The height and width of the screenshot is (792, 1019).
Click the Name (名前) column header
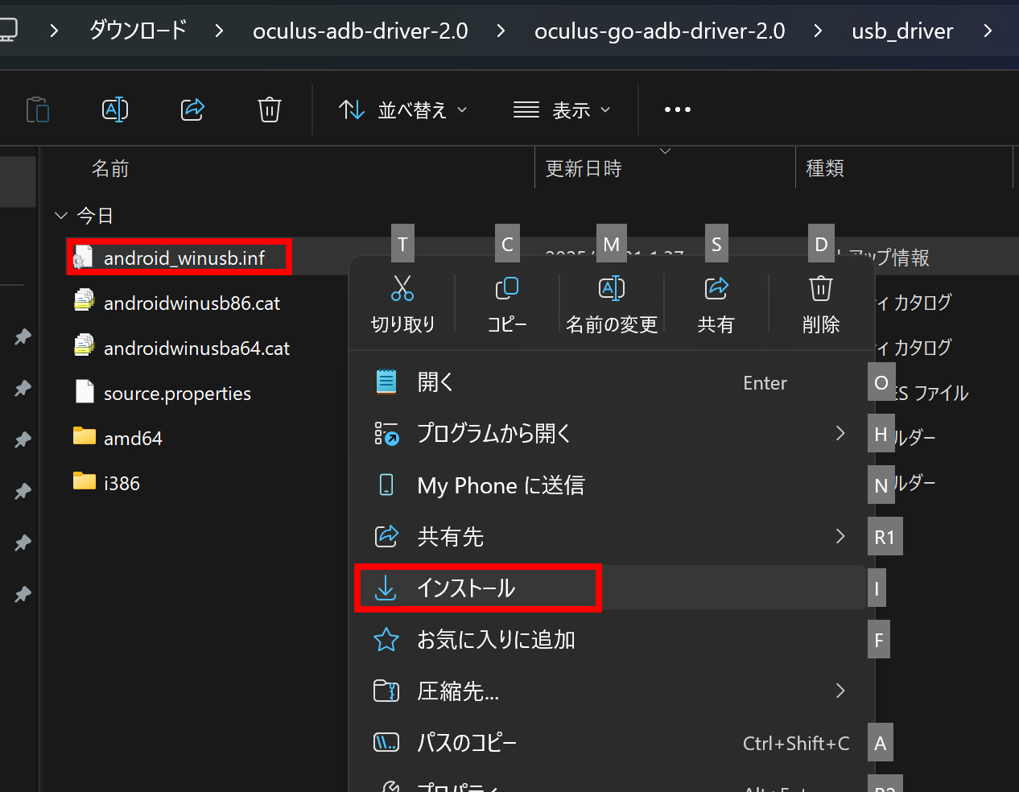tap(110, 168)
